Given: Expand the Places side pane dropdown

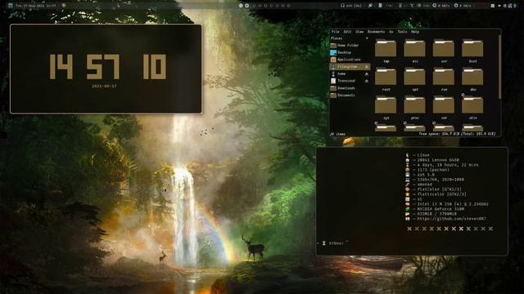Looking at the screenshot, I should pyautogui.click(x=367, y=38).
